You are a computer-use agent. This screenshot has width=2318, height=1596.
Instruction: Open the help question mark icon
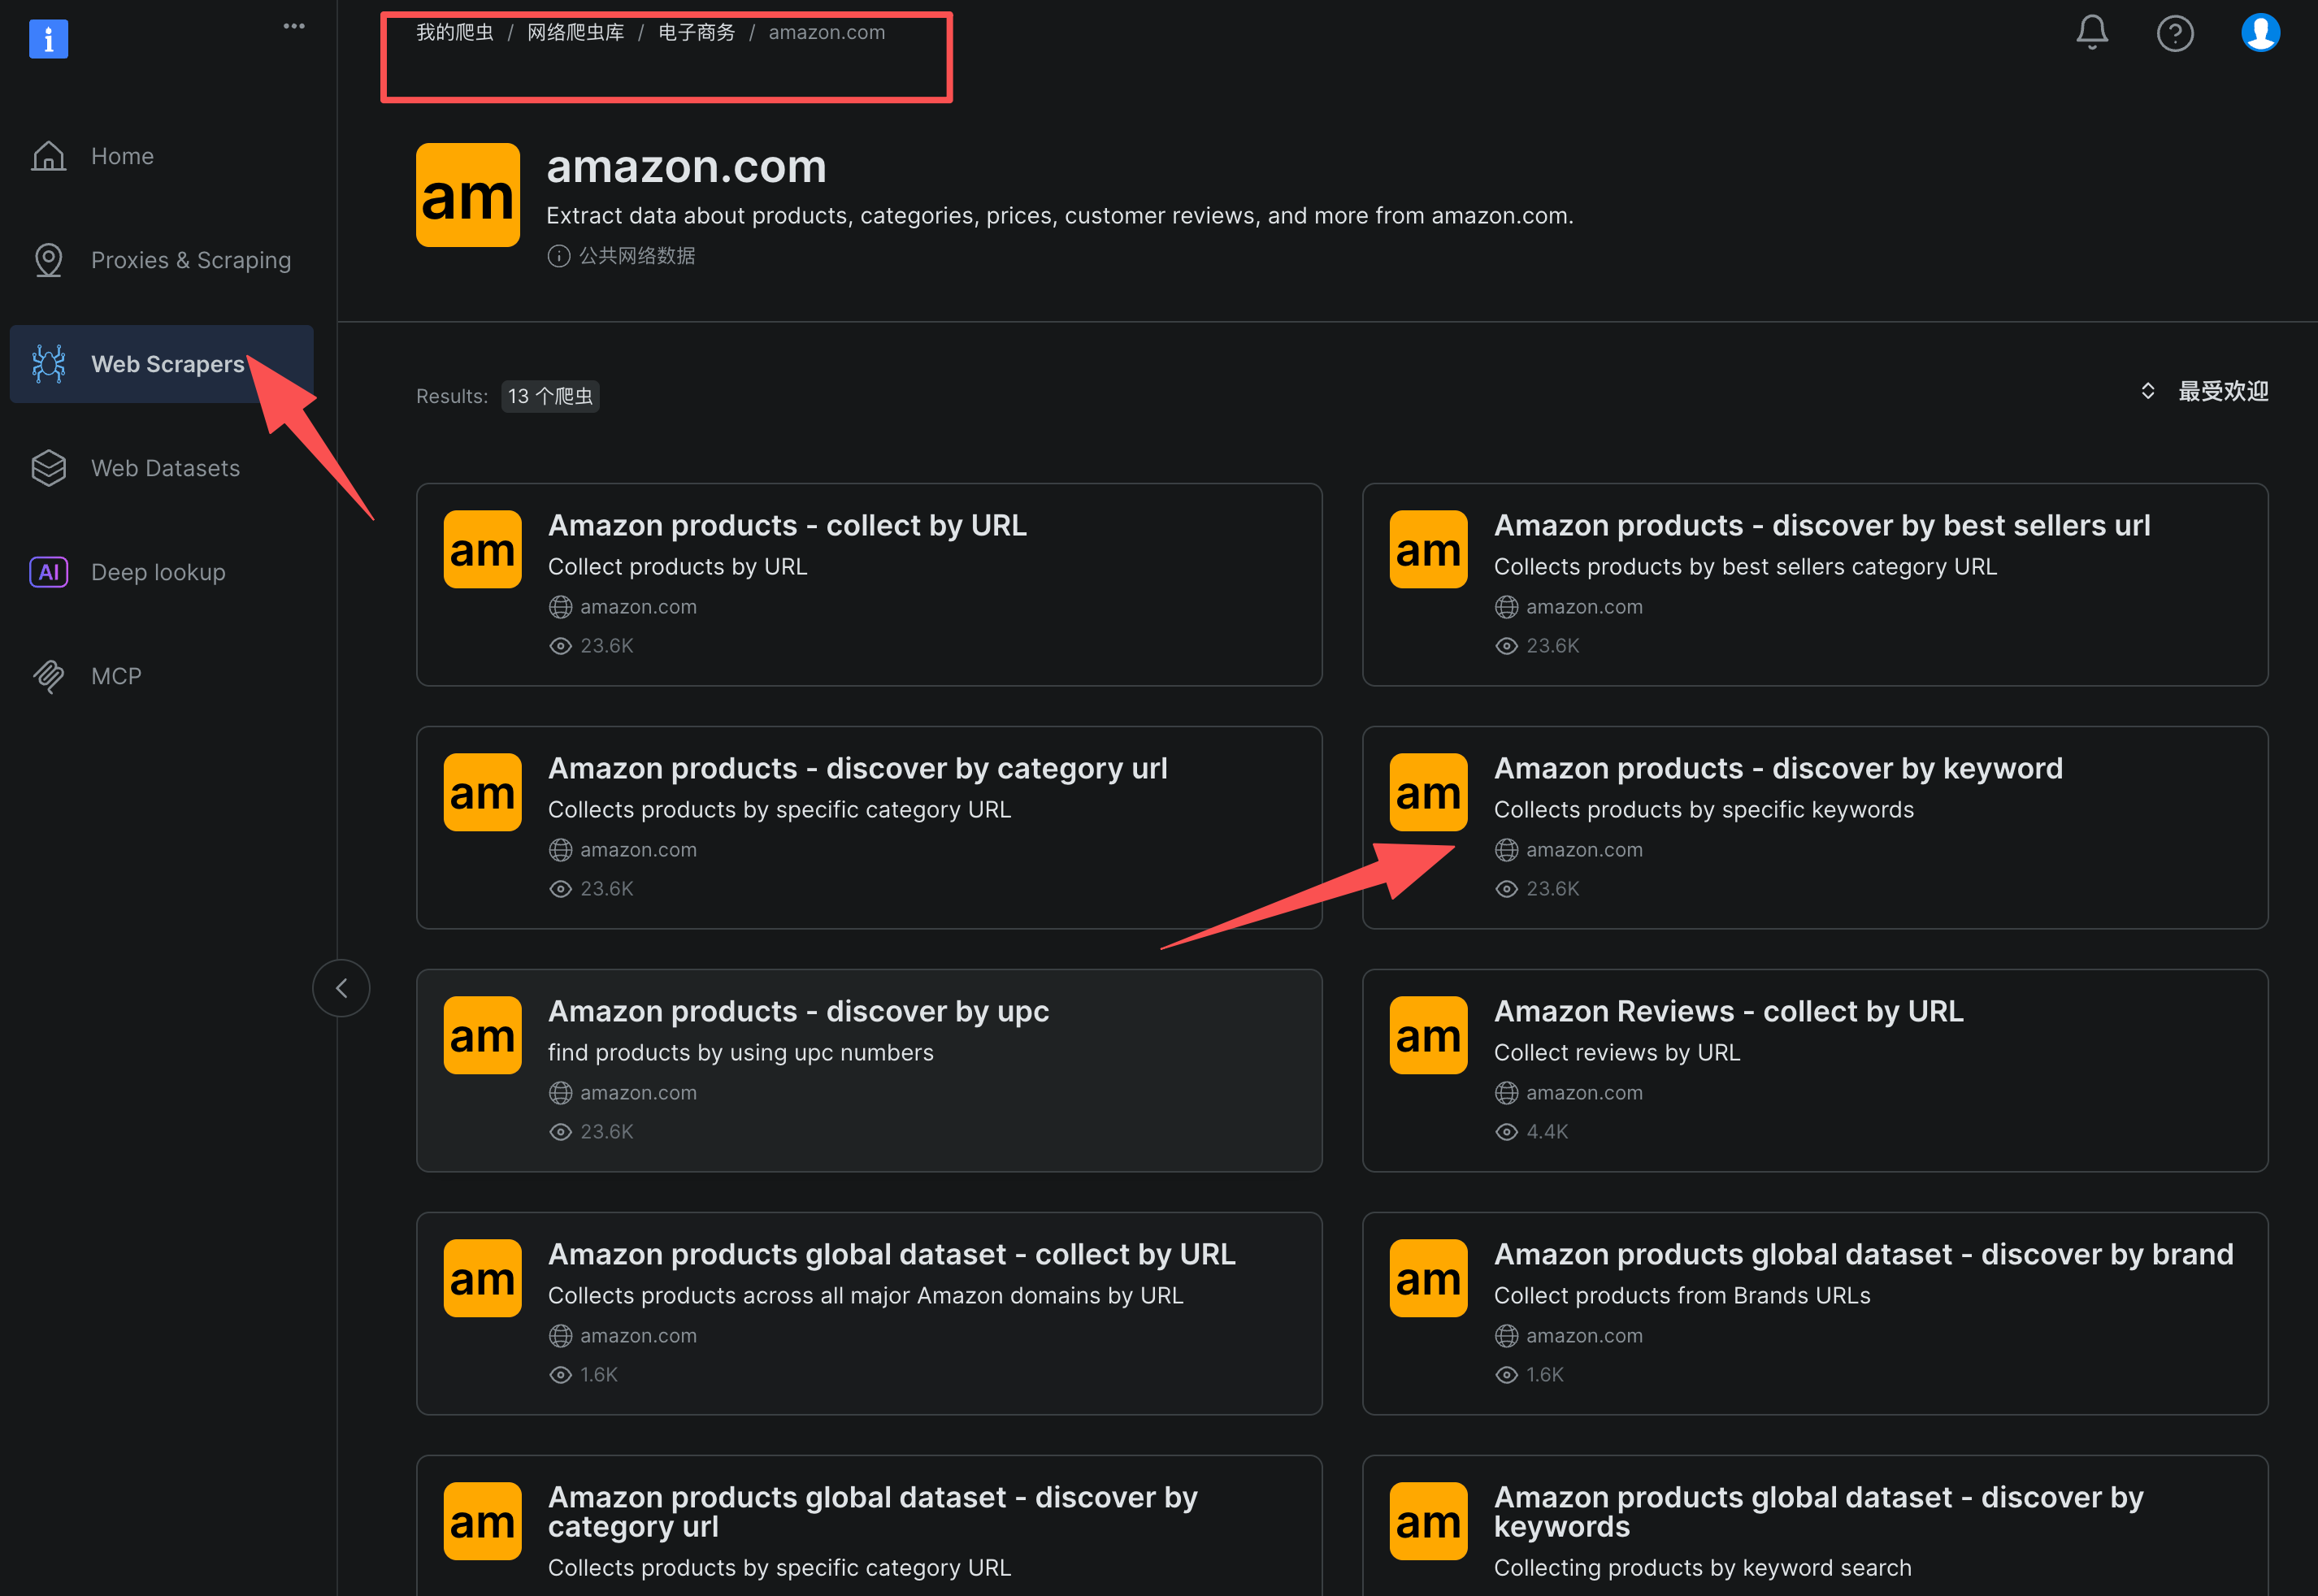[2174, 33]
